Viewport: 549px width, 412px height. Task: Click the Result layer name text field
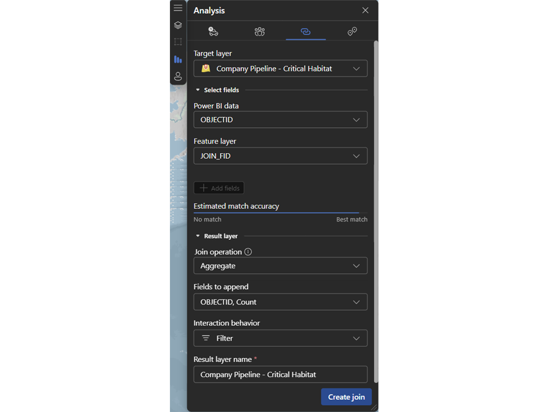click(280, 374)
